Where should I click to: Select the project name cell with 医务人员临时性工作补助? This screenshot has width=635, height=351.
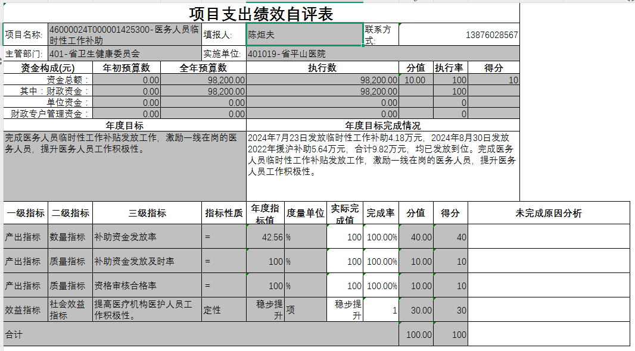(124, 35)
